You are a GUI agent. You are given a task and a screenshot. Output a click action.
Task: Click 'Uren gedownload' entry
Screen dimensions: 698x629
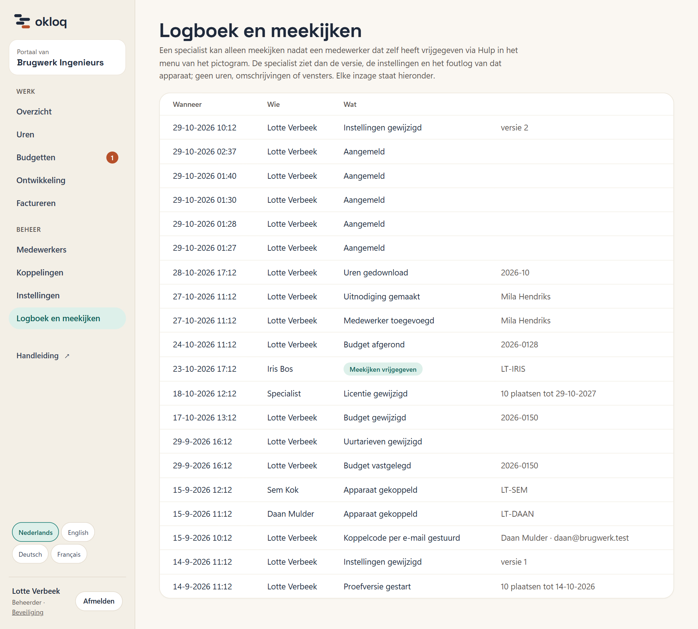click(x=376, y=273)
